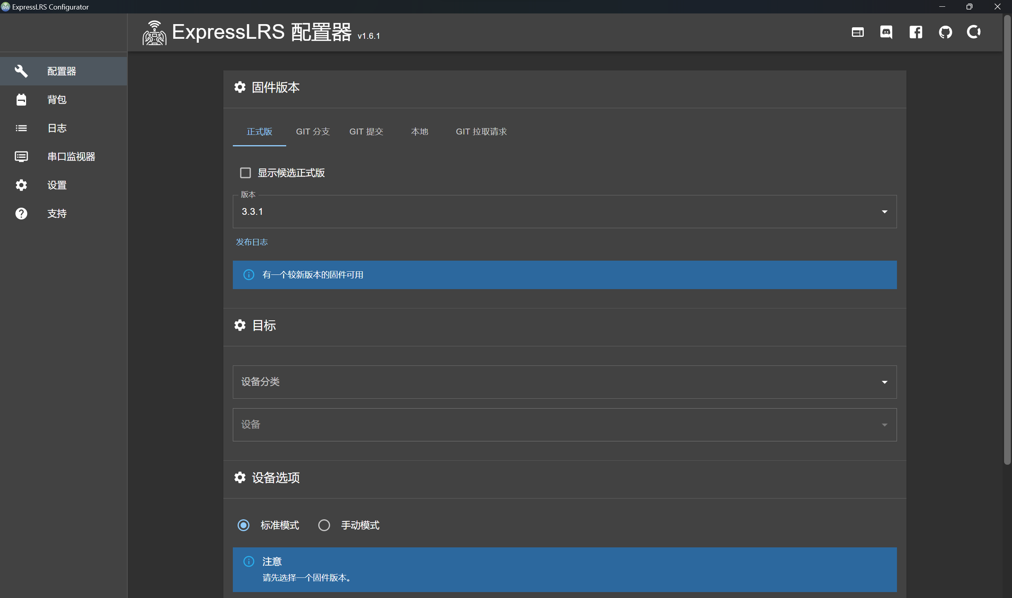This screenshot has width=1012, height=598.
Task: Open the 发布日志 release notes link
Action: click(252, 242)
